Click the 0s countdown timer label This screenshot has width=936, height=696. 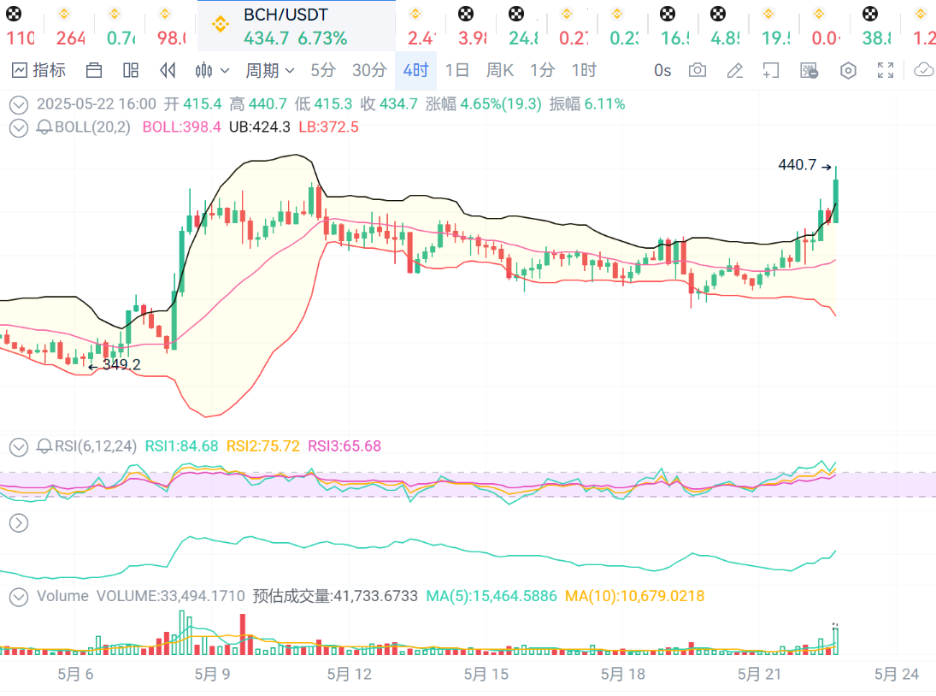click(x=662, y=70)
